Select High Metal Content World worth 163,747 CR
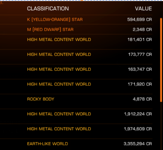Screen dimensions: 163x150 76,72
